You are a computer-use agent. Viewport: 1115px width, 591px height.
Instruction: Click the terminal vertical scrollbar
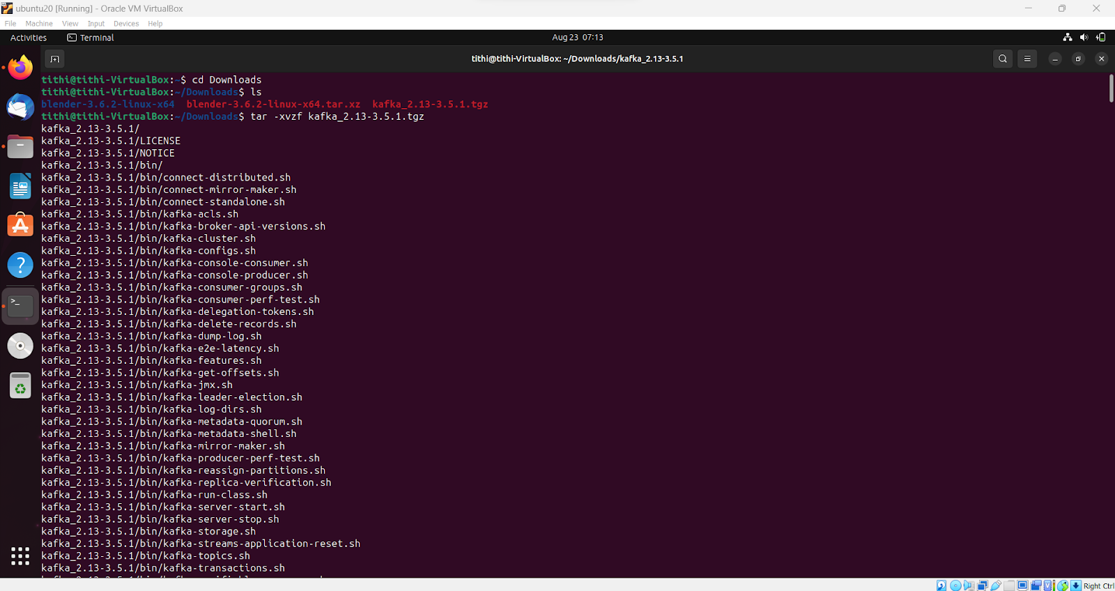pos(1111,89)
